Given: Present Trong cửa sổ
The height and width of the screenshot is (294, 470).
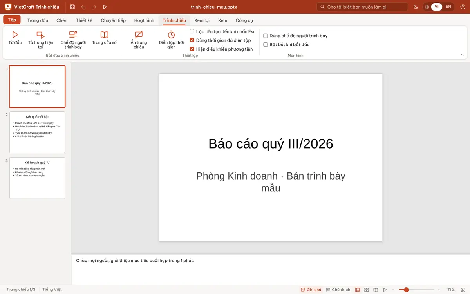Looking at the screenshot, I should [x=104, y=38].
